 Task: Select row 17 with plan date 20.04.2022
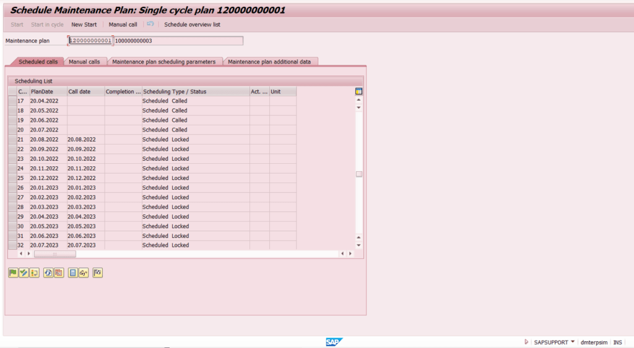[12, 101]
